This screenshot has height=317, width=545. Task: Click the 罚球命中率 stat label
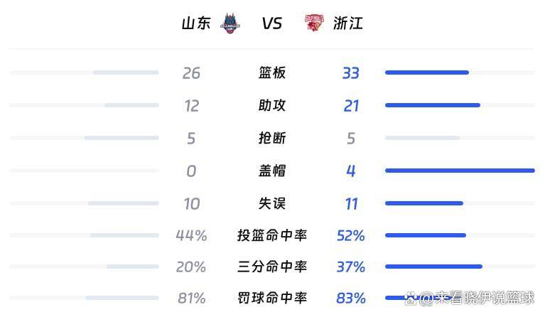pos(272,298)
